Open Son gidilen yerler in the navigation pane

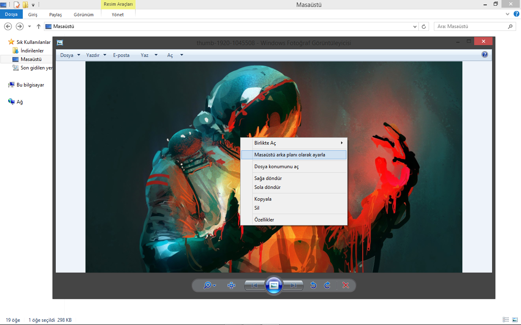(x=33, y=68)
